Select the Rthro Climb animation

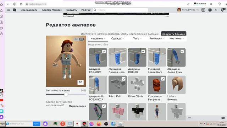pos(137,85)
